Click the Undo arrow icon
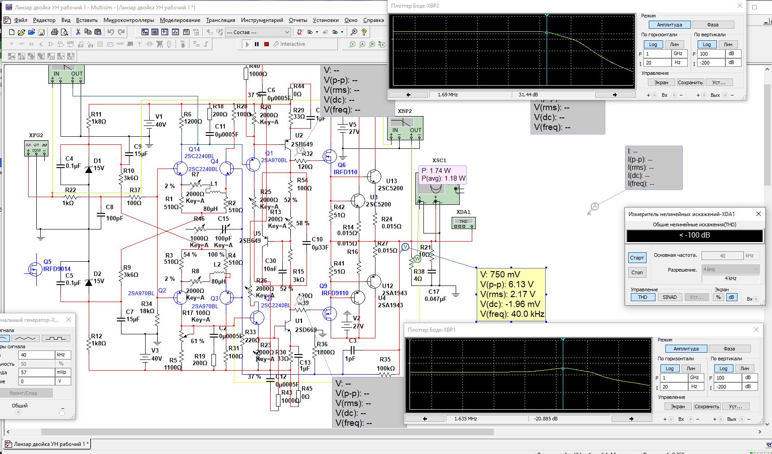This screenshot has width=772, height=454. point(111,32)
